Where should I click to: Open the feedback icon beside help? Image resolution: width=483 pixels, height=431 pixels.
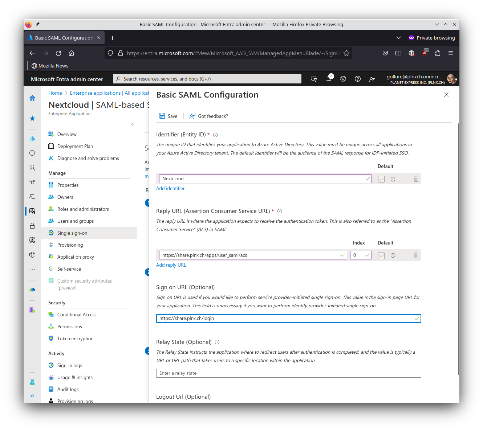[x=372, y=78]
